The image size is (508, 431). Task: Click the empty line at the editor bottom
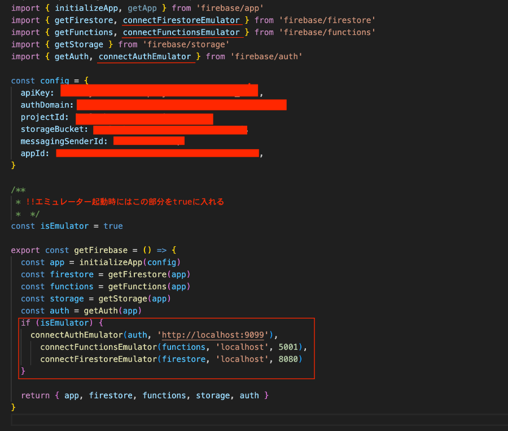[x=259, y=420]
